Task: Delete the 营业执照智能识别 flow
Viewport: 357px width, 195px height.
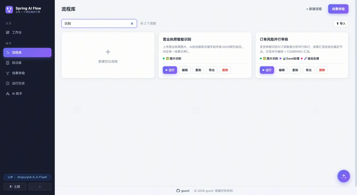Action: coord(225,70)
